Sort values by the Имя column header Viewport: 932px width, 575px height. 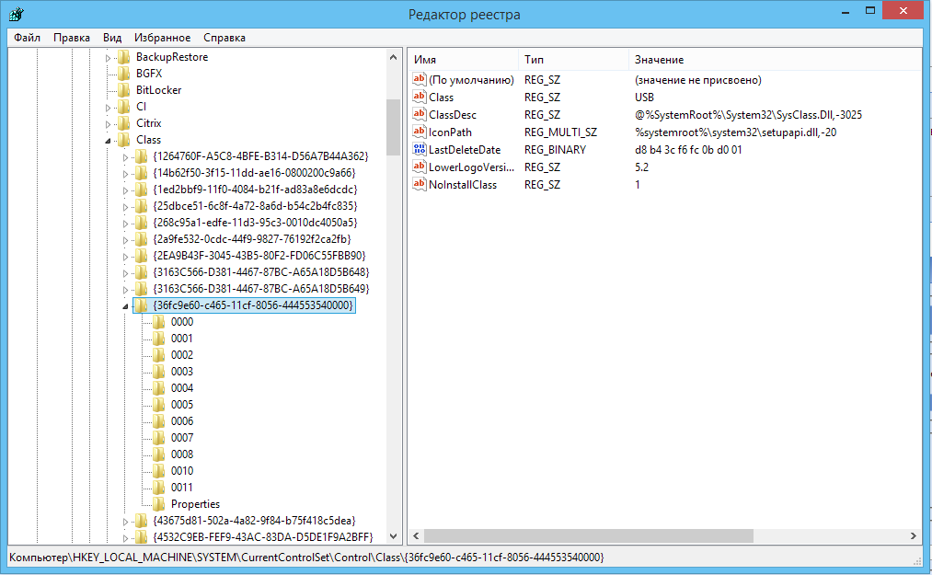[x=462, y=60]
